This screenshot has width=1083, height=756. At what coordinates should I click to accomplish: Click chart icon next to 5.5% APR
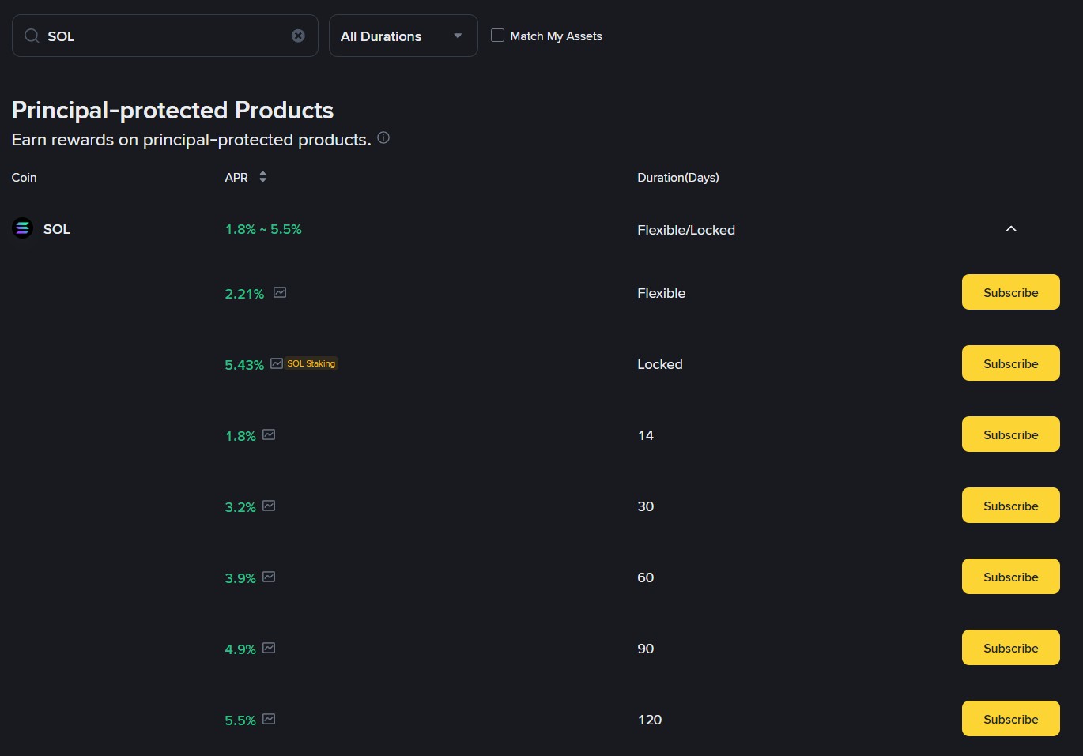click(269, 720)
